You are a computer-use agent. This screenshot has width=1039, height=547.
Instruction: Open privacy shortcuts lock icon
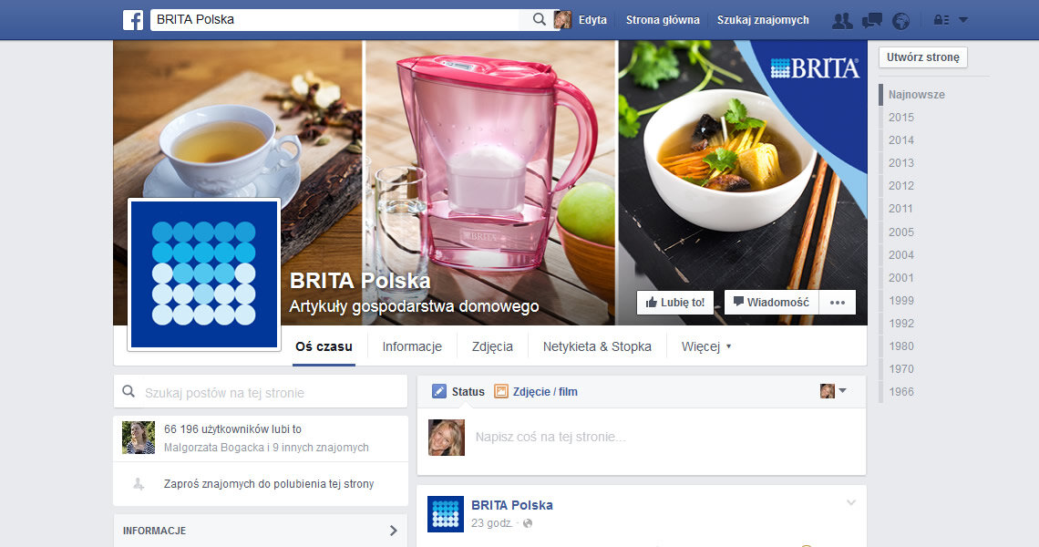939,20
